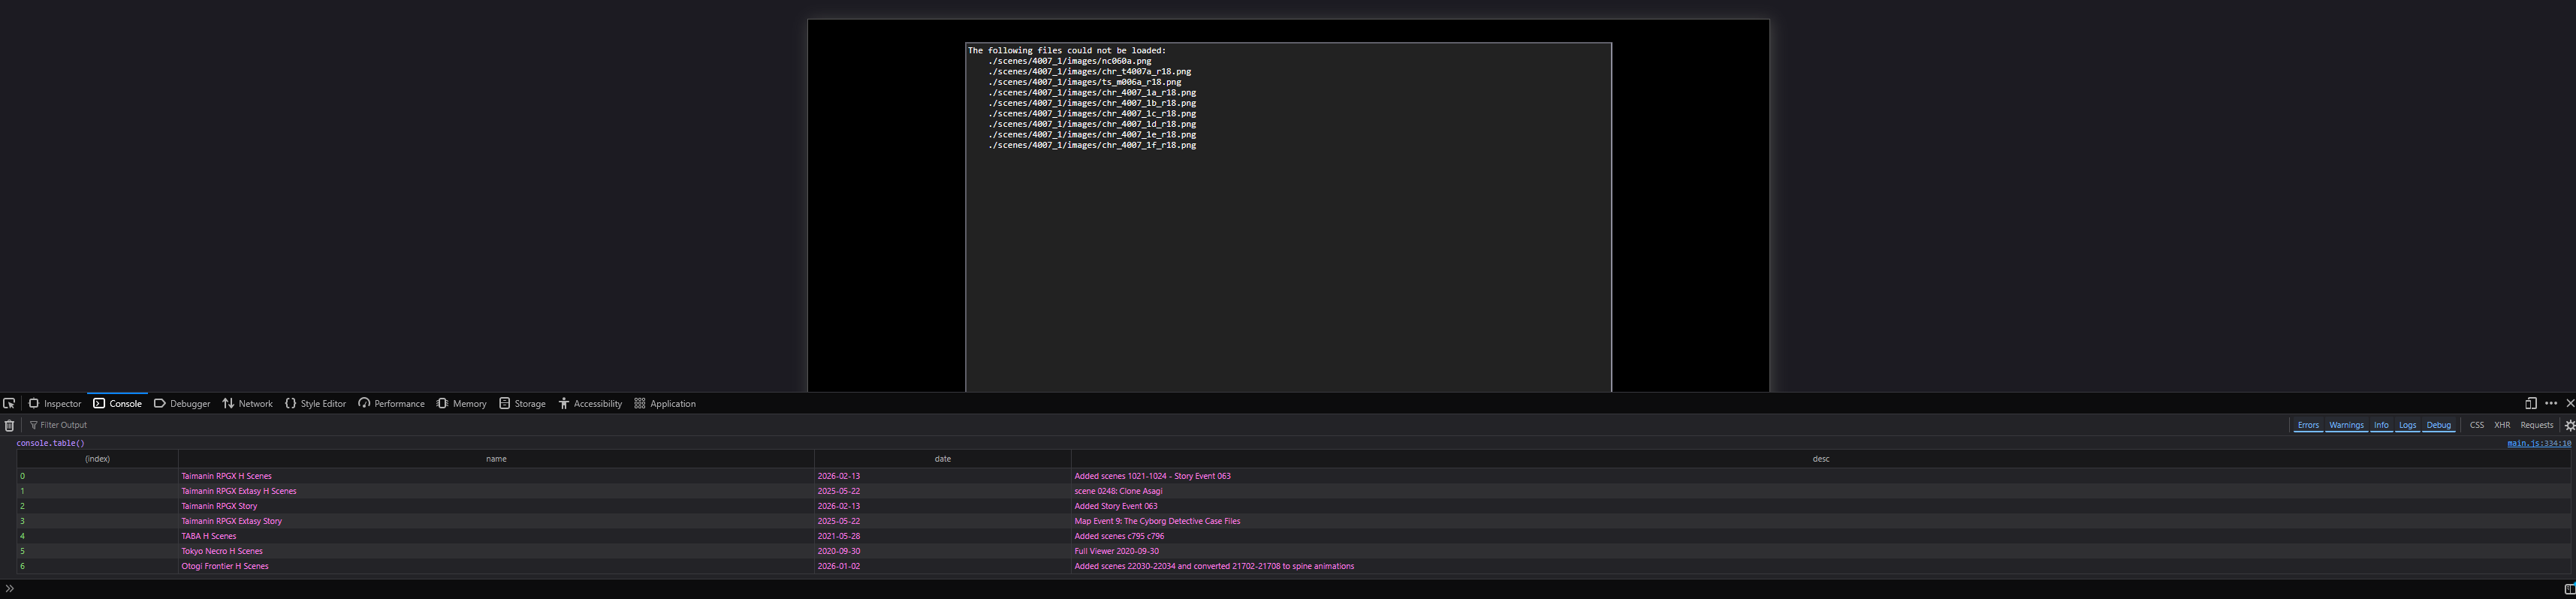Open the devtools three-dot options menu

click(x=2551, y=404)
